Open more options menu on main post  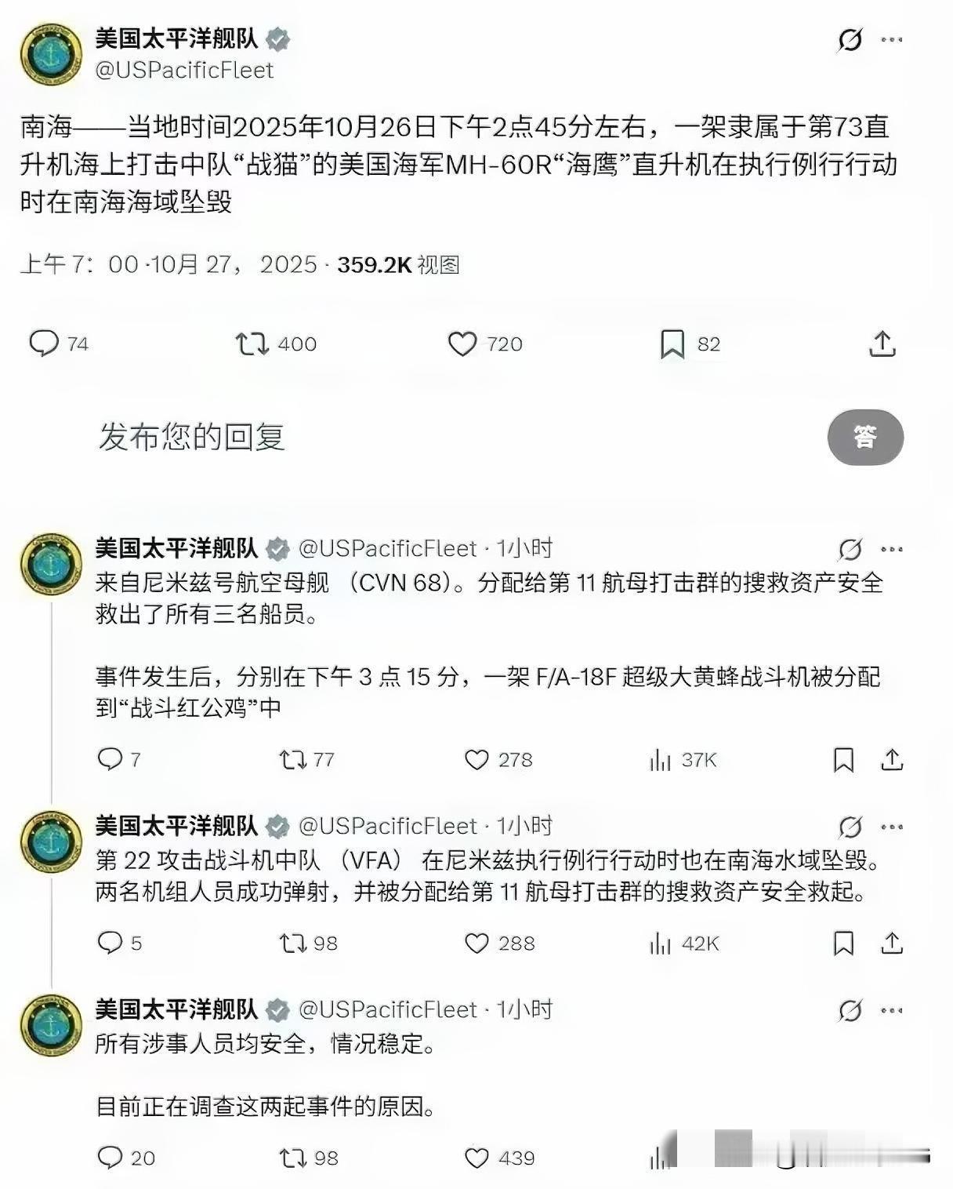pyautogui.click(x=892, y=39)
